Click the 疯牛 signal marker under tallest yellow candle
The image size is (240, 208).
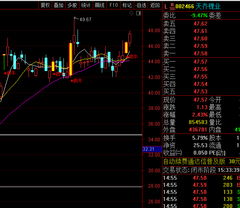(x=77, y=80)
